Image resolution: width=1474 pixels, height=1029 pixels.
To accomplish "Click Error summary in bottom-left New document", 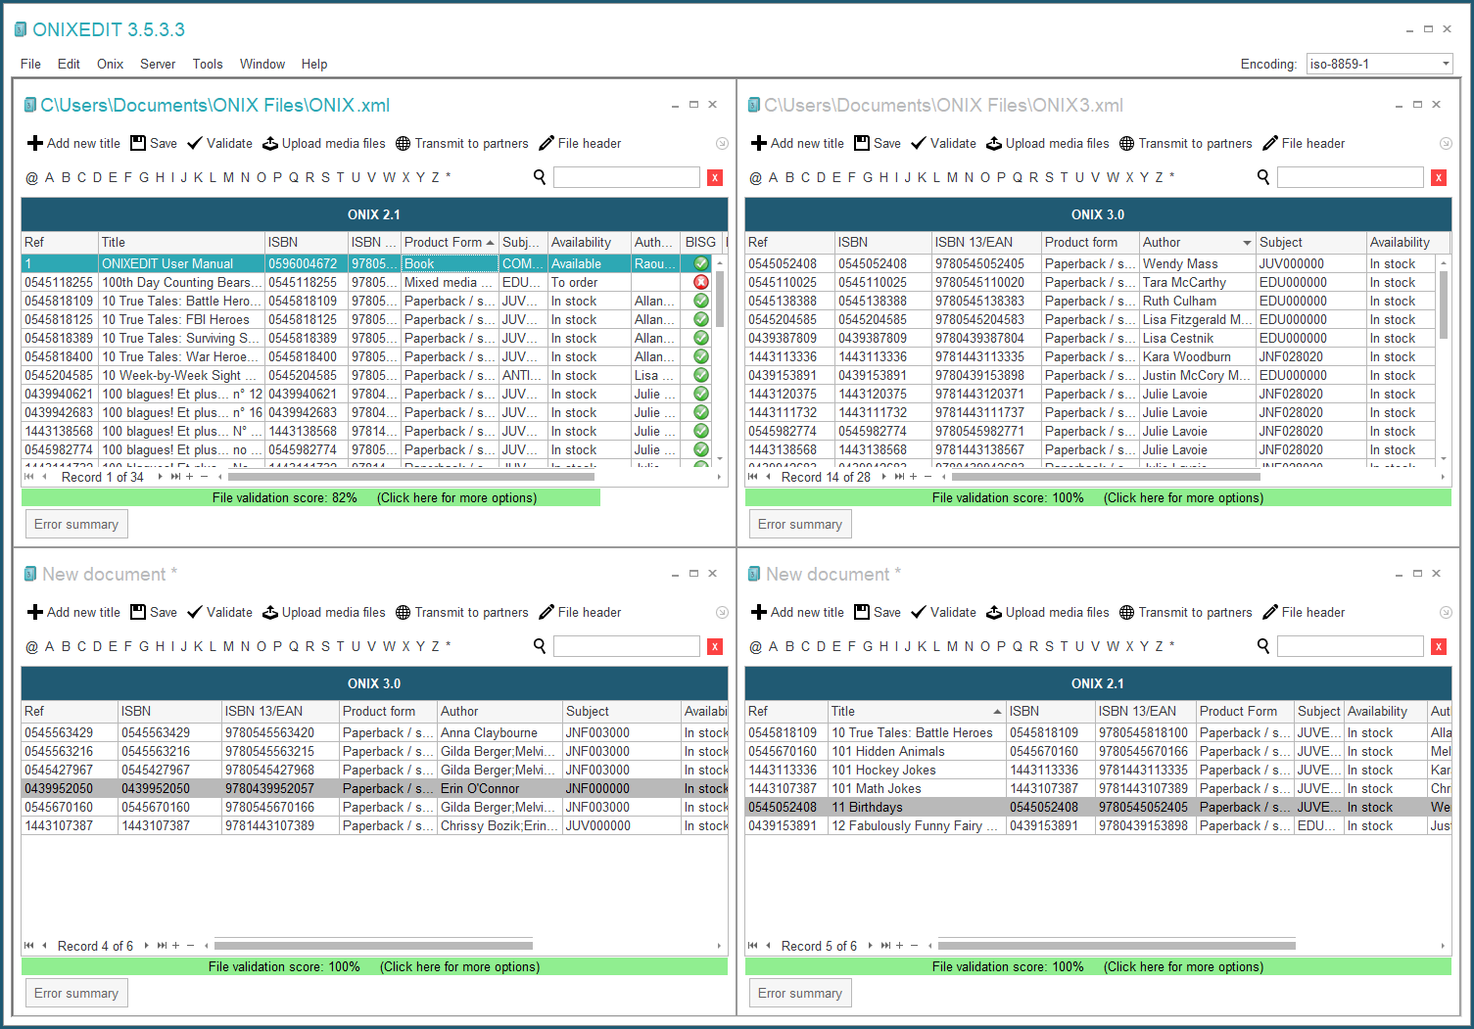I will coord(76,993).
